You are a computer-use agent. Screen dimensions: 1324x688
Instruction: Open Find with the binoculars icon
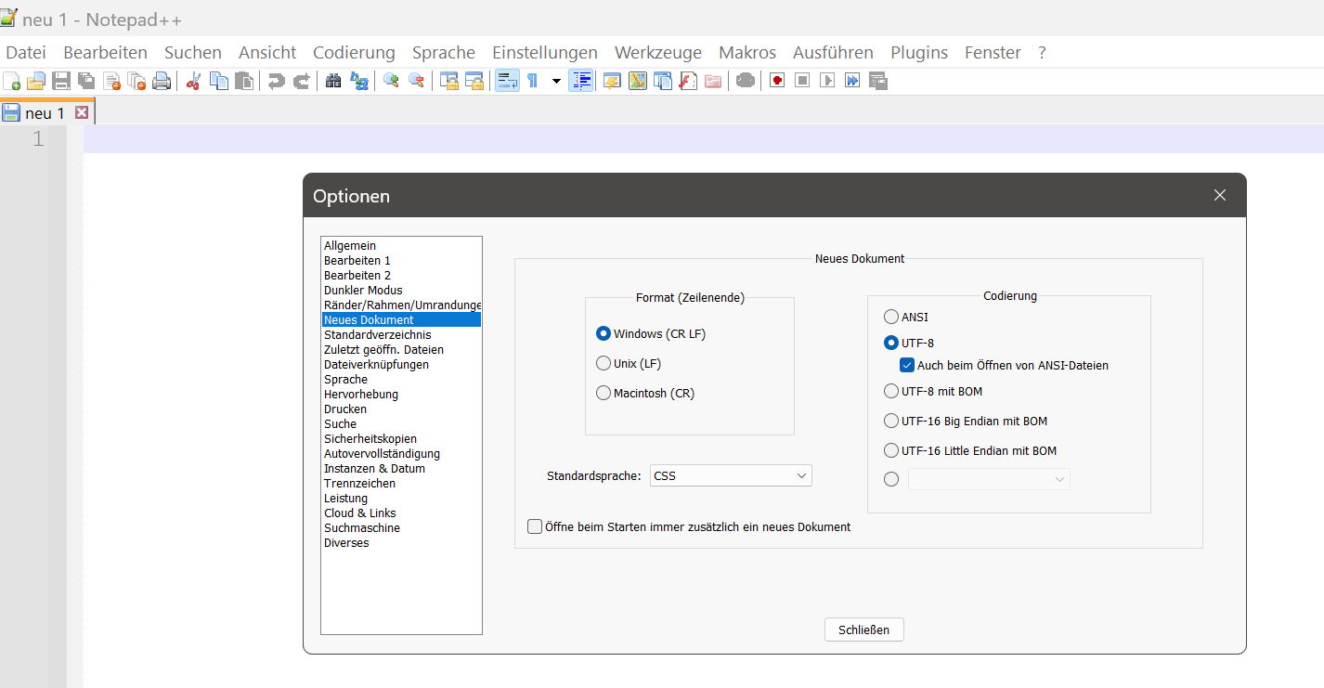pos(333,81)
